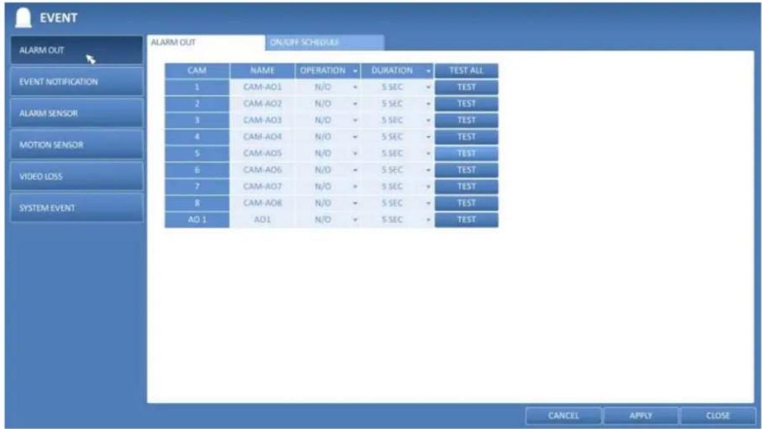Open the Alarm Out sidebar menu
This screenshot has width=762, height=429.
point(77,50)
